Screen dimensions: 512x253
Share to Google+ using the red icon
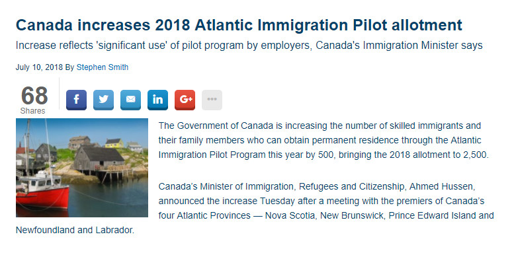pyautogui.click(x=185, y=100)
